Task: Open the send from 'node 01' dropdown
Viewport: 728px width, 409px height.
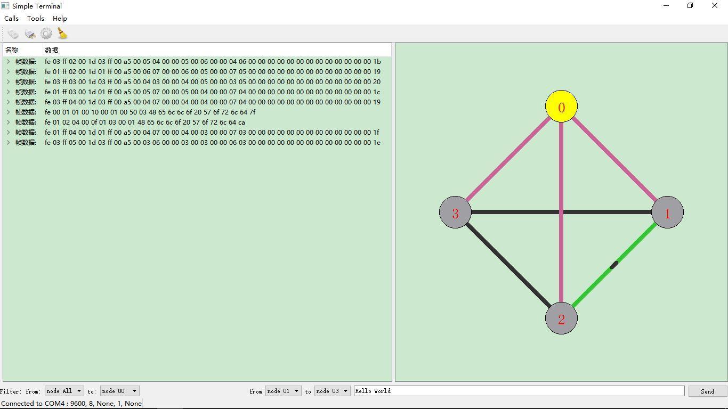Action: tap(284, 391)
